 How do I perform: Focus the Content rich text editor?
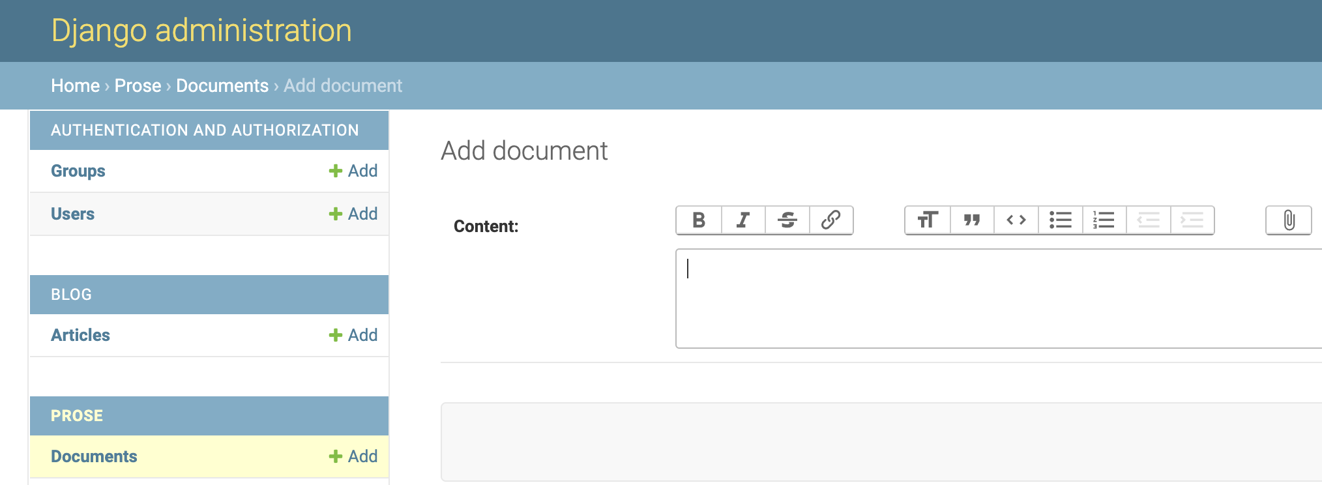[999, 299]
